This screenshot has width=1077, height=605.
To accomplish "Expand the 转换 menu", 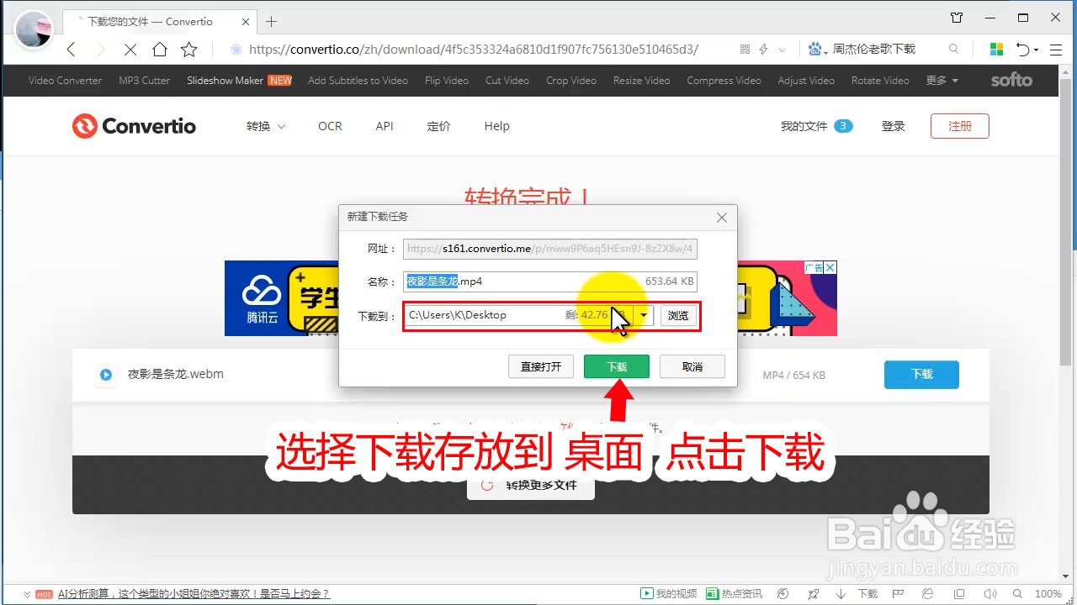I will pos(266,126).
